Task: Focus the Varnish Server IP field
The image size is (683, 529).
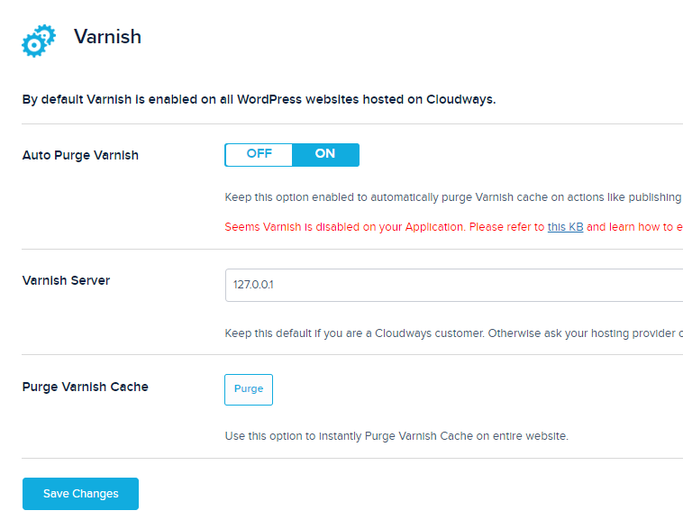Action: point(454,285)
